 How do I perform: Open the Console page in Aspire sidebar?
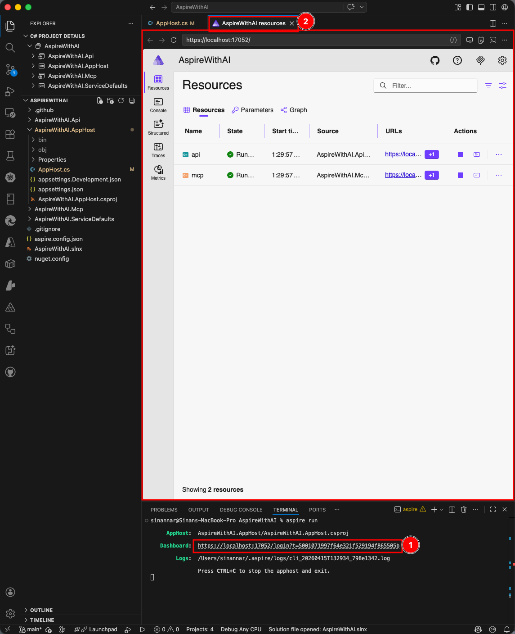158,105
